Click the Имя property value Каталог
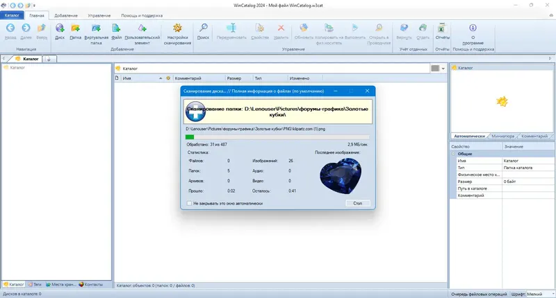The height and width of the screenshot is (298, 556). [x=528, y=161]
